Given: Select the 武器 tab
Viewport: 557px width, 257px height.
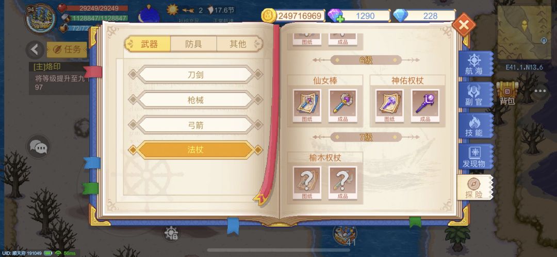Looking at the screenshot, I should click(x=148, y=44).
